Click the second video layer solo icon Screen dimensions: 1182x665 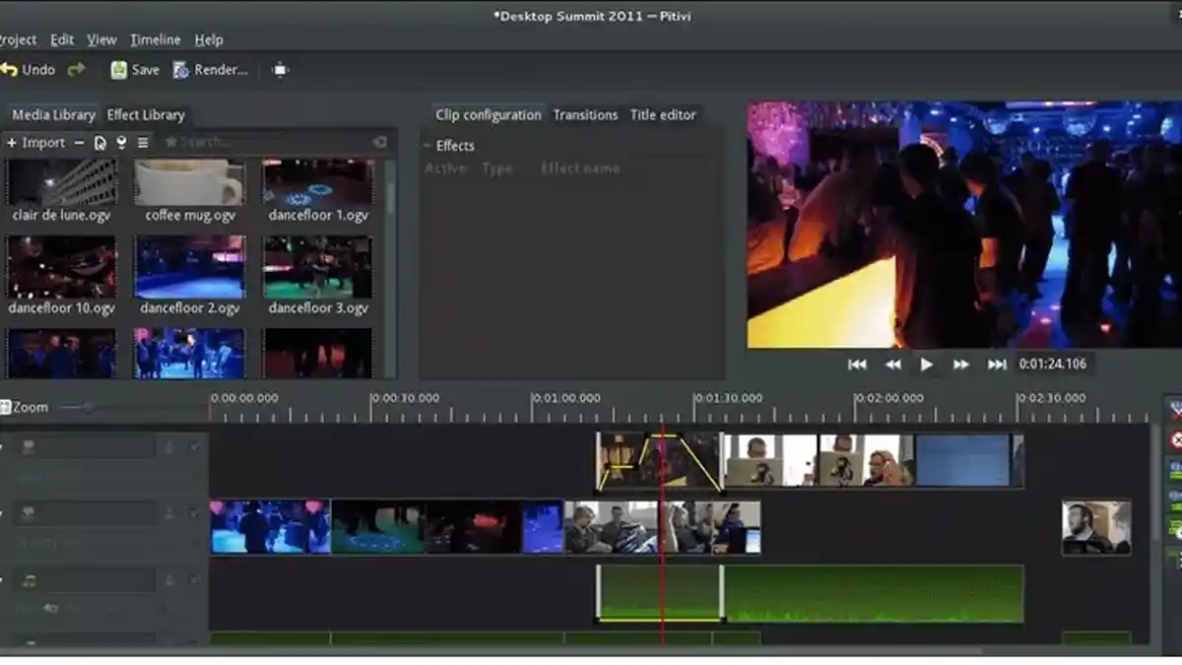[169, 513]
